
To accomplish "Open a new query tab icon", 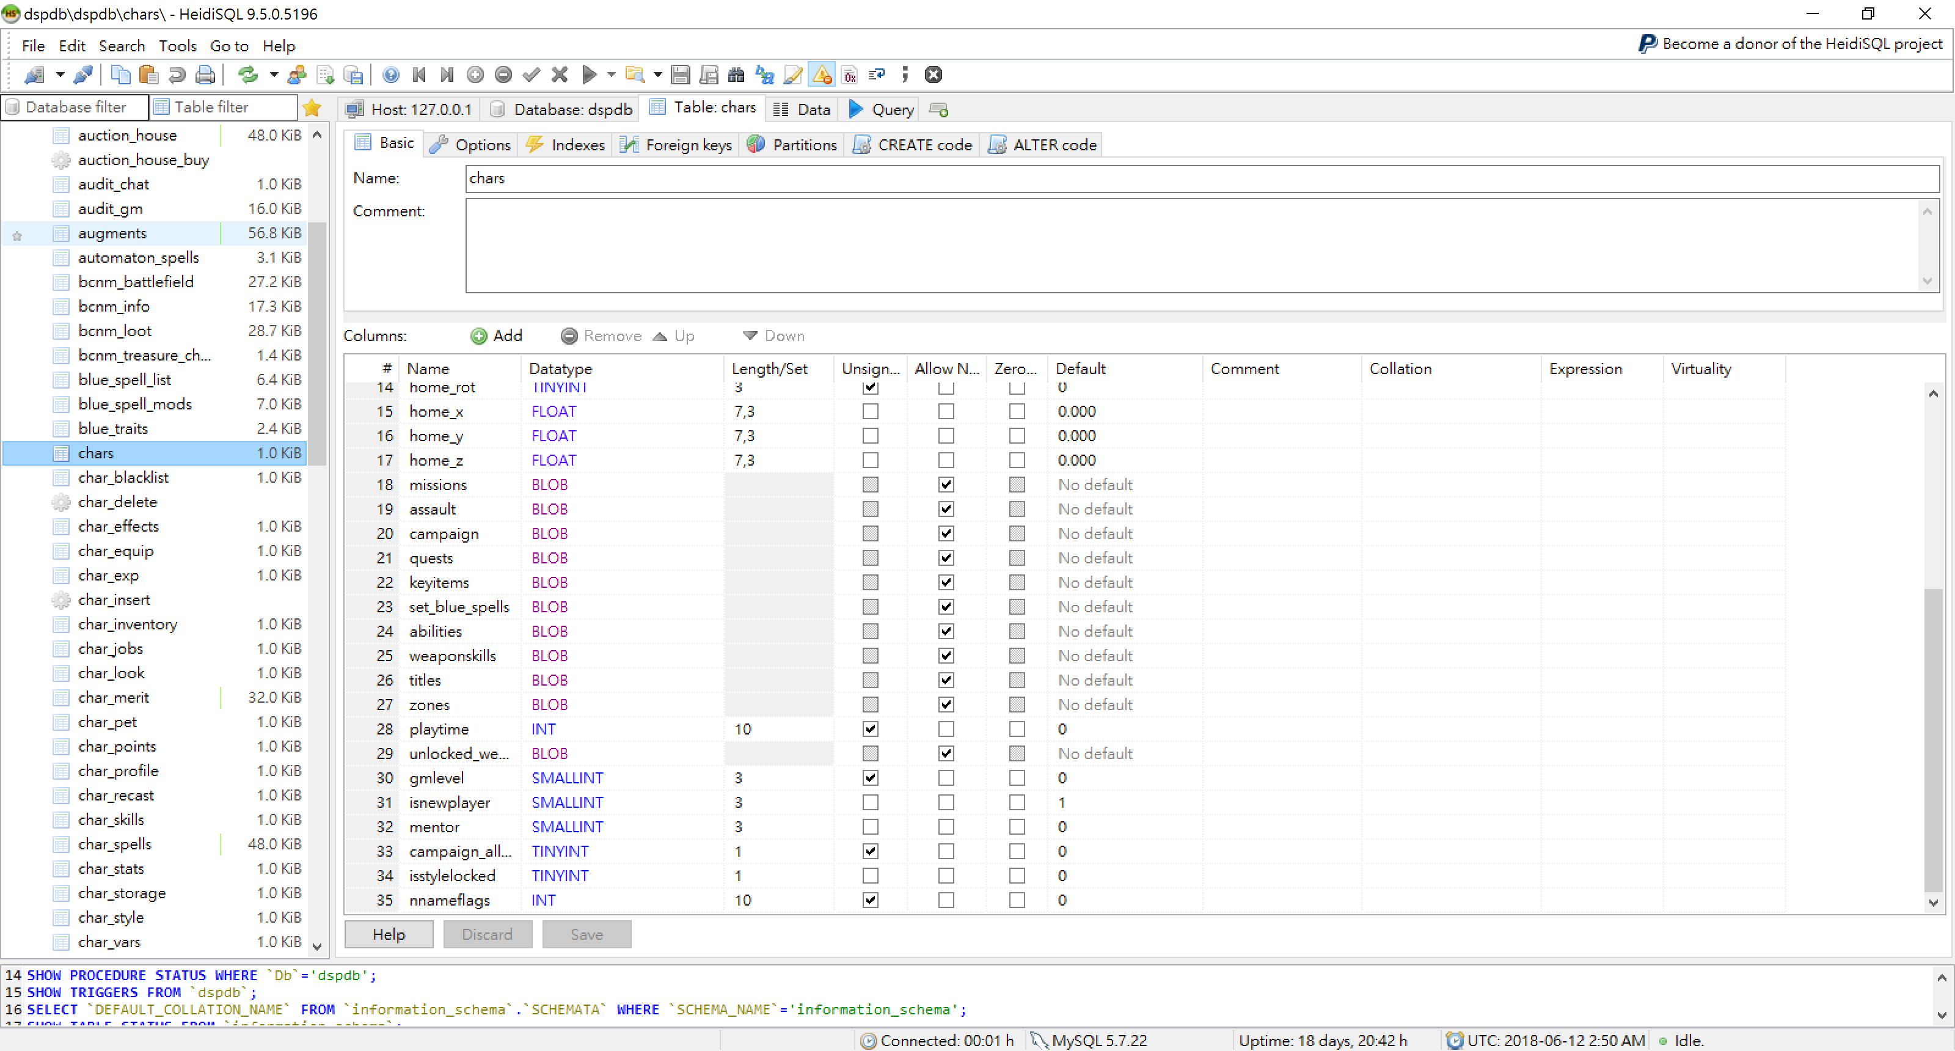I will pos(939,109).
